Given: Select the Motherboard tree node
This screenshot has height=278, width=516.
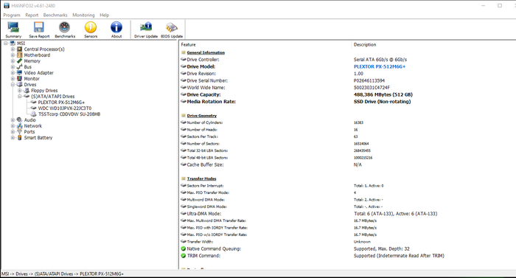Looking at the screenshot, I should (37, 55).
